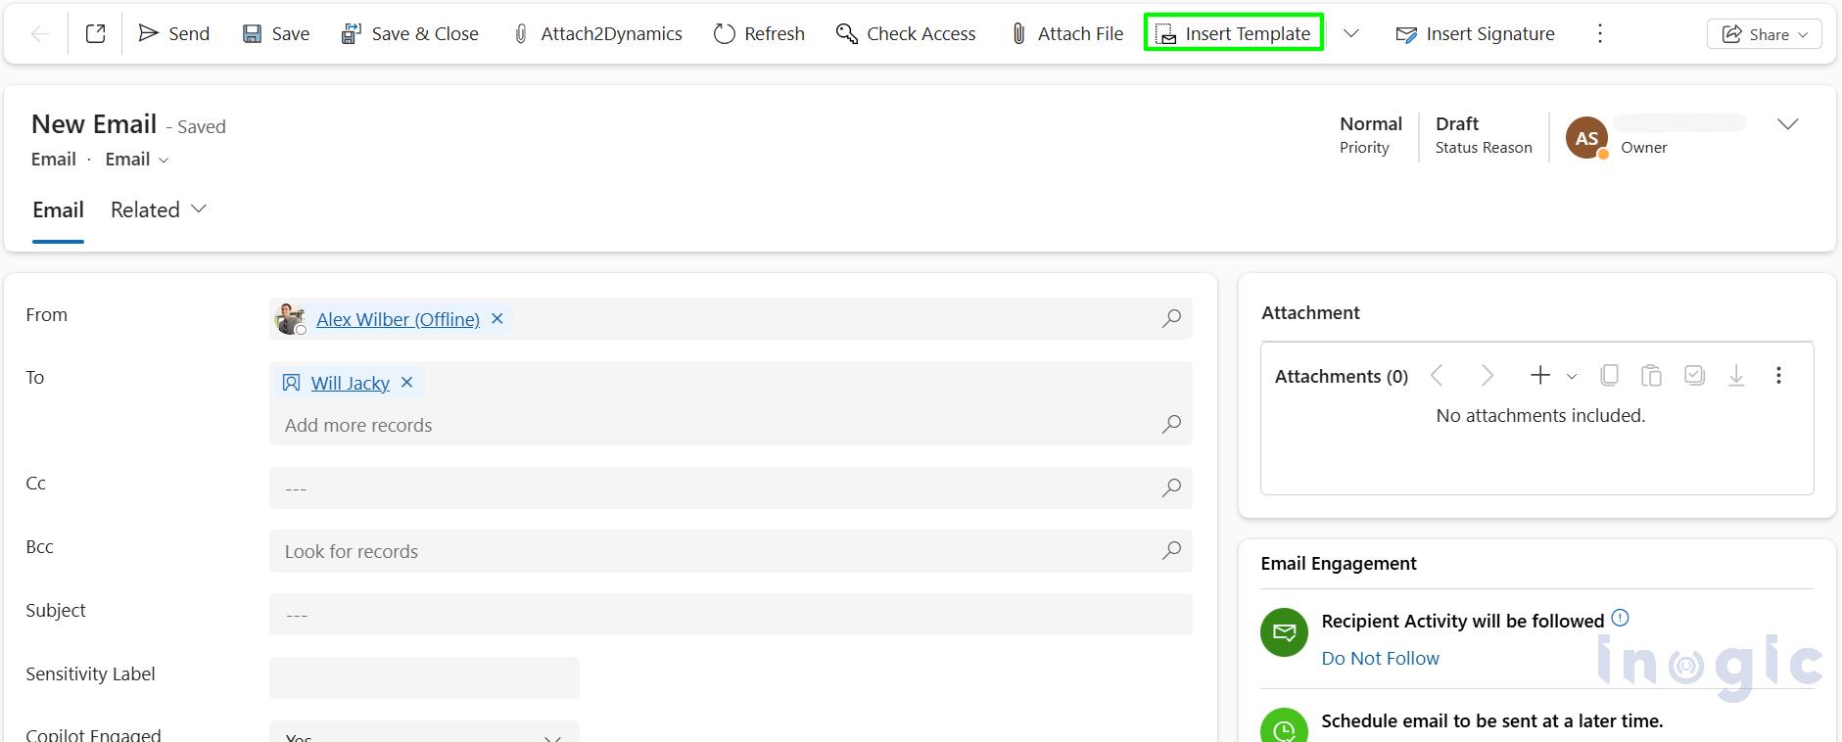Expand the header details chevron
Viewport: 1842px width, 742px height.
click(1787, 124)
